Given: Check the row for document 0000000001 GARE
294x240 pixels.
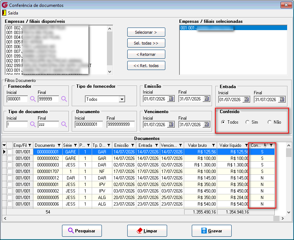Looking at the screenshot, I should [9, 152].
